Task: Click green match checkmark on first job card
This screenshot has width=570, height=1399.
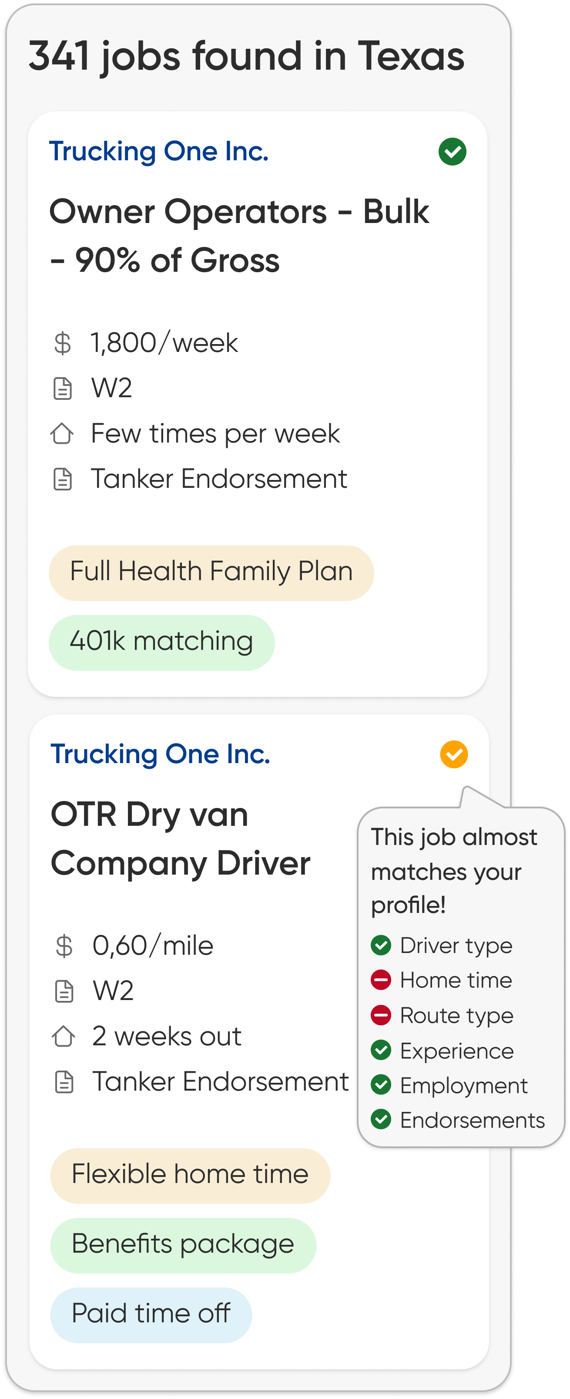Action: (x=453, y=152)
